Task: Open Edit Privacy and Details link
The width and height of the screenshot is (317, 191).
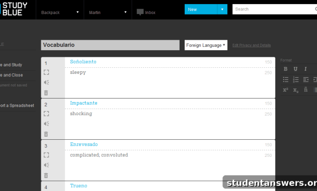Action: [252, 45]
